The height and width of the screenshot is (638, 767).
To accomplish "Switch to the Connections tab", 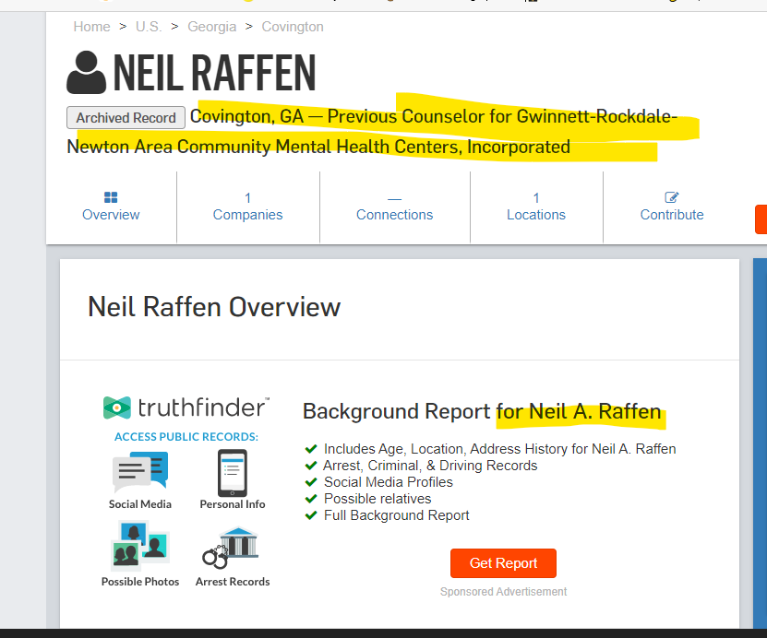I will click(x=395, y=207).
